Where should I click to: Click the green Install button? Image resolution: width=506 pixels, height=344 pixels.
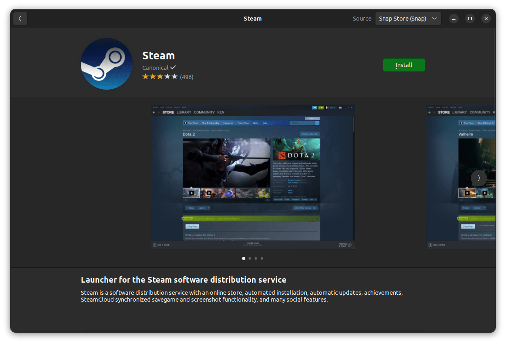point(404,65)
